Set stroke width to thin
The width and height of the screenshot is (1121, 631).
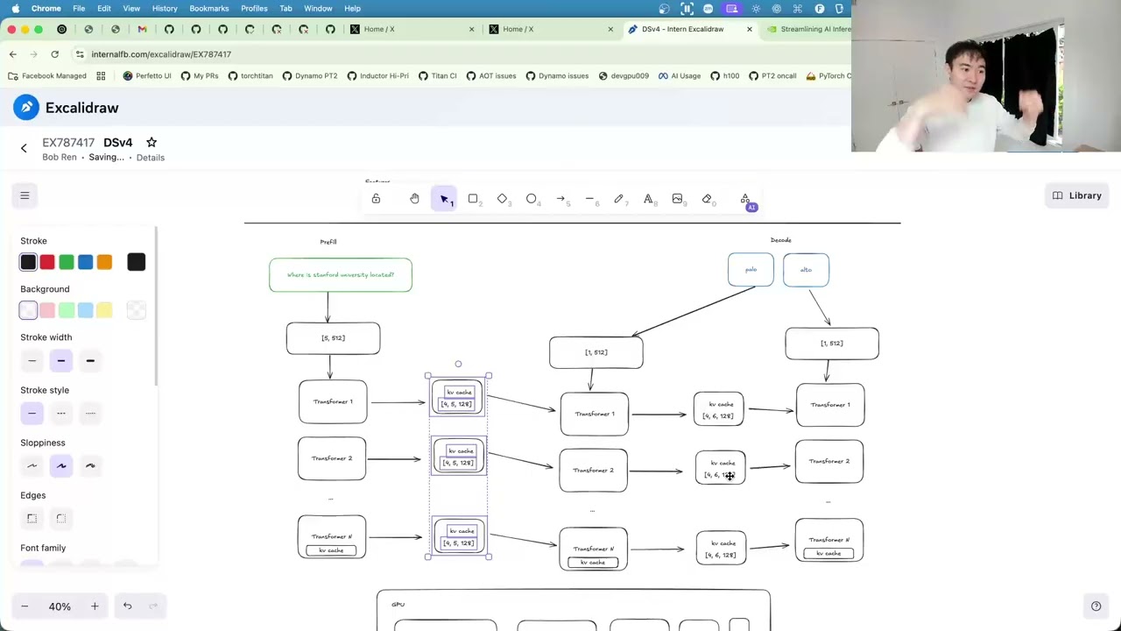click(x=32, y=361)
